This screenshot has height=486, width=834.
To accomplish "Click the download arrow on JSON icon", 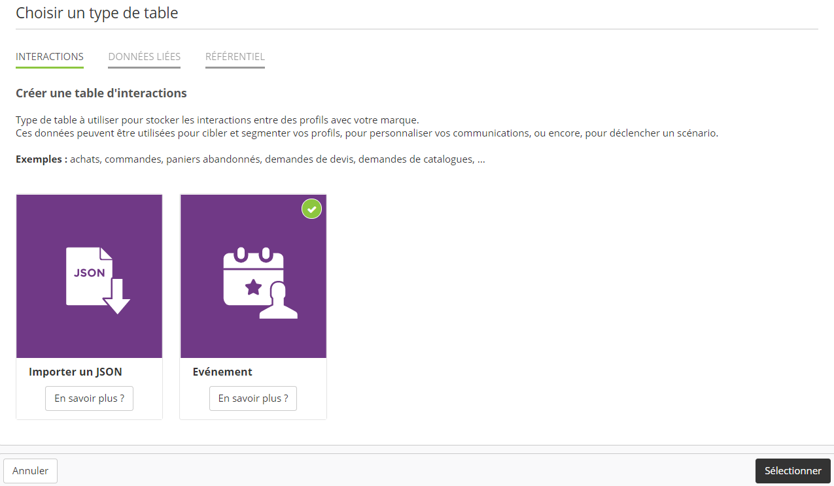I will click(117, 297).
